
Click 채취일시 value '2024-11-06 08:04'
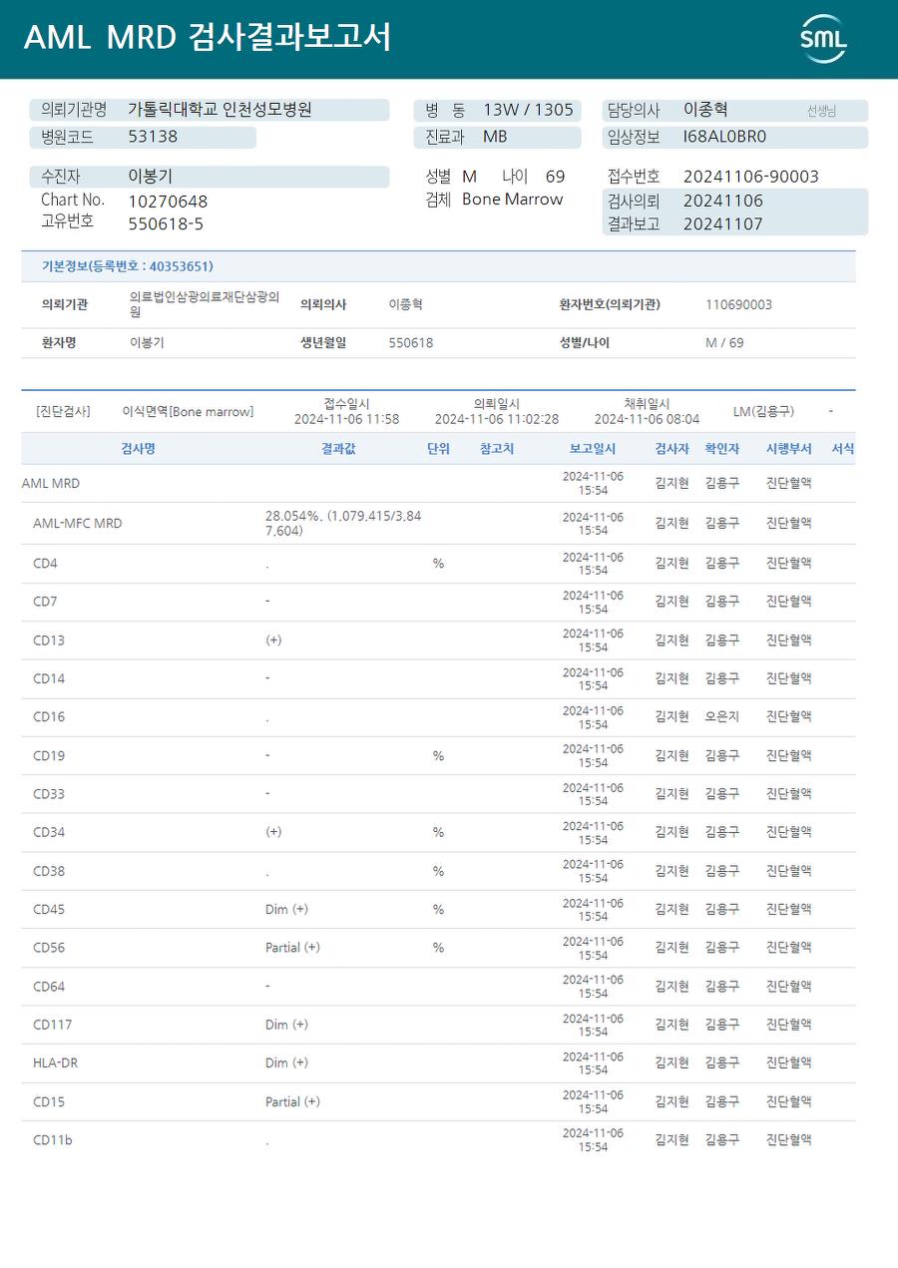click(x=647, y=419)
